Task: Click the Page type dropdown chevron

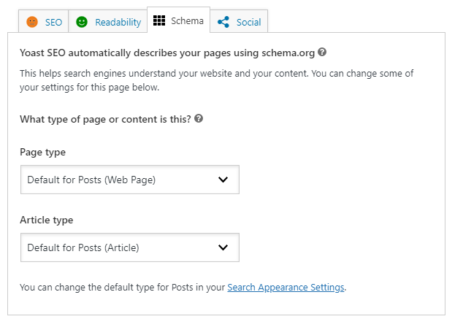Action: click(x=223, y=180)
